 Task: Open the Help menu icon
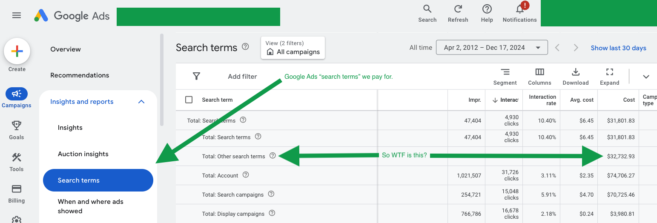click(487, 13)
